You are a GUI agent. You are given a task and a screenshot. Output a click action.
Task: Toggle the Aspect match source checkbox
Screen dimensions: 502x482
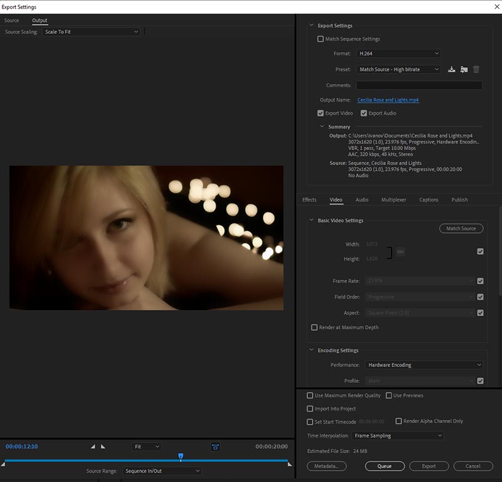tap(480, 313)
